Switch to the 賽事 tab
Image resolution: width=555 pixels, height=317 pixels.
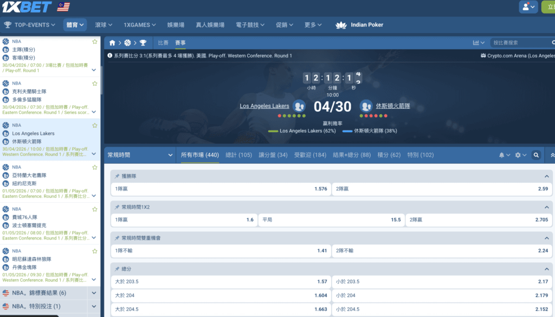[180, 43]
